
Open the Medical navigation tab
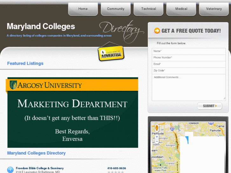181,9
